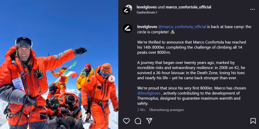Image resolution: width=259 pixels, height=129 pixels.
Task: Click the @marco_confortola_official mention in the caption
Action: click(x=182, y=27)
